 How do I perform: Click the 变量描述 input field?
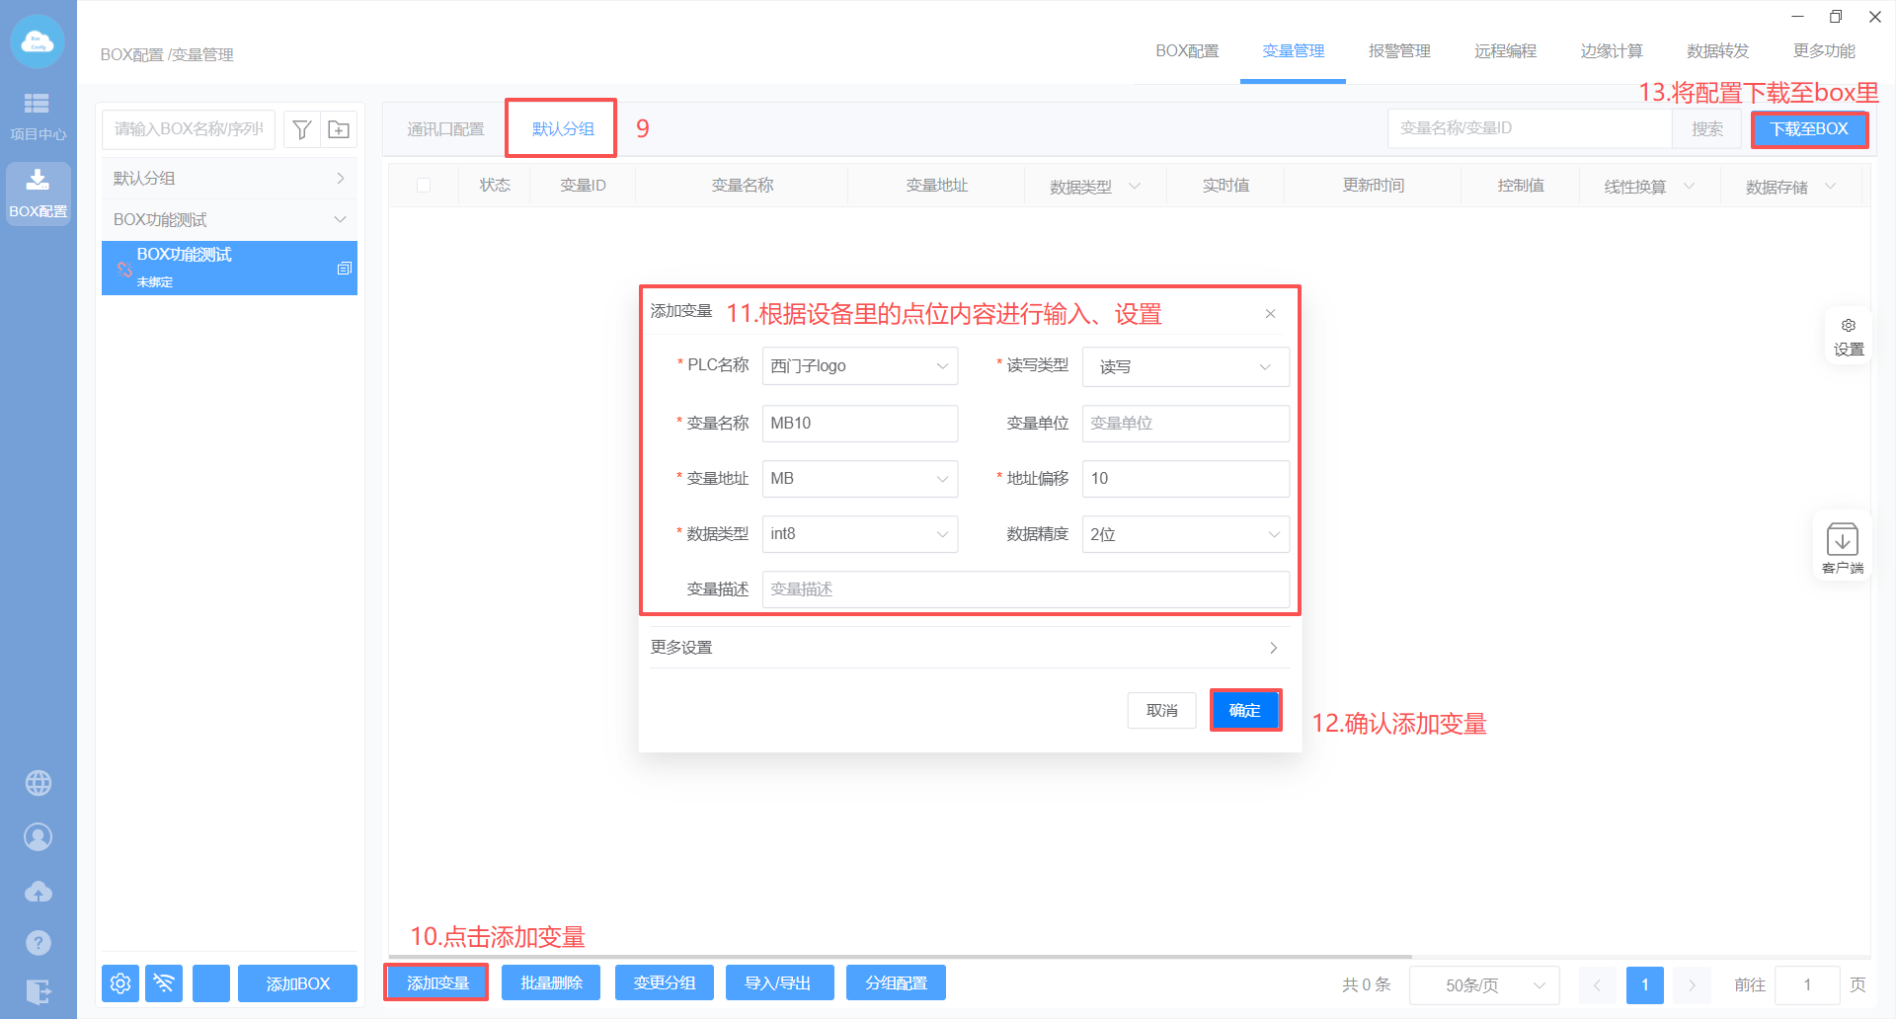point(1024,589)
